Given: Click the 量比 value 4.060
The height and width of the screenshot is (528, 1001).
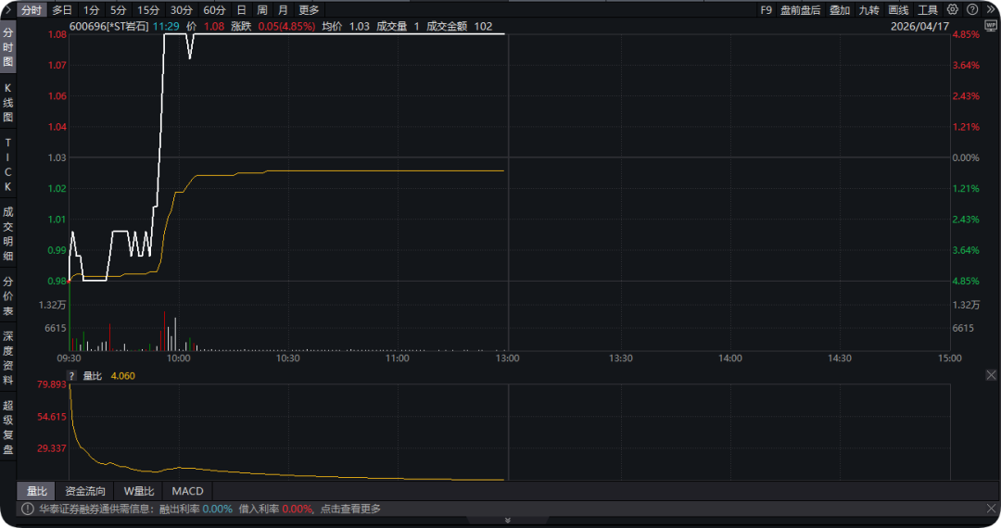Looking at the screenshot, I should click(122, 375).
